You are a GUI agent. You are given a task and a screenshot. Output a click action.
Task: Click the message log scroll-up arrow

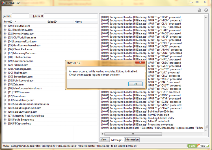[206, 17]
